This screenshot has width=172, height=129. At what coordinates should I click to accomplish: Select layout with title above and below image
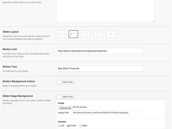[x=99, y=34]
